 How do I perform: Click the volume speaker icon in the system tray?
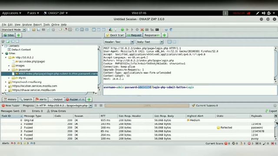pyautogui.click(x=264, y=13)
